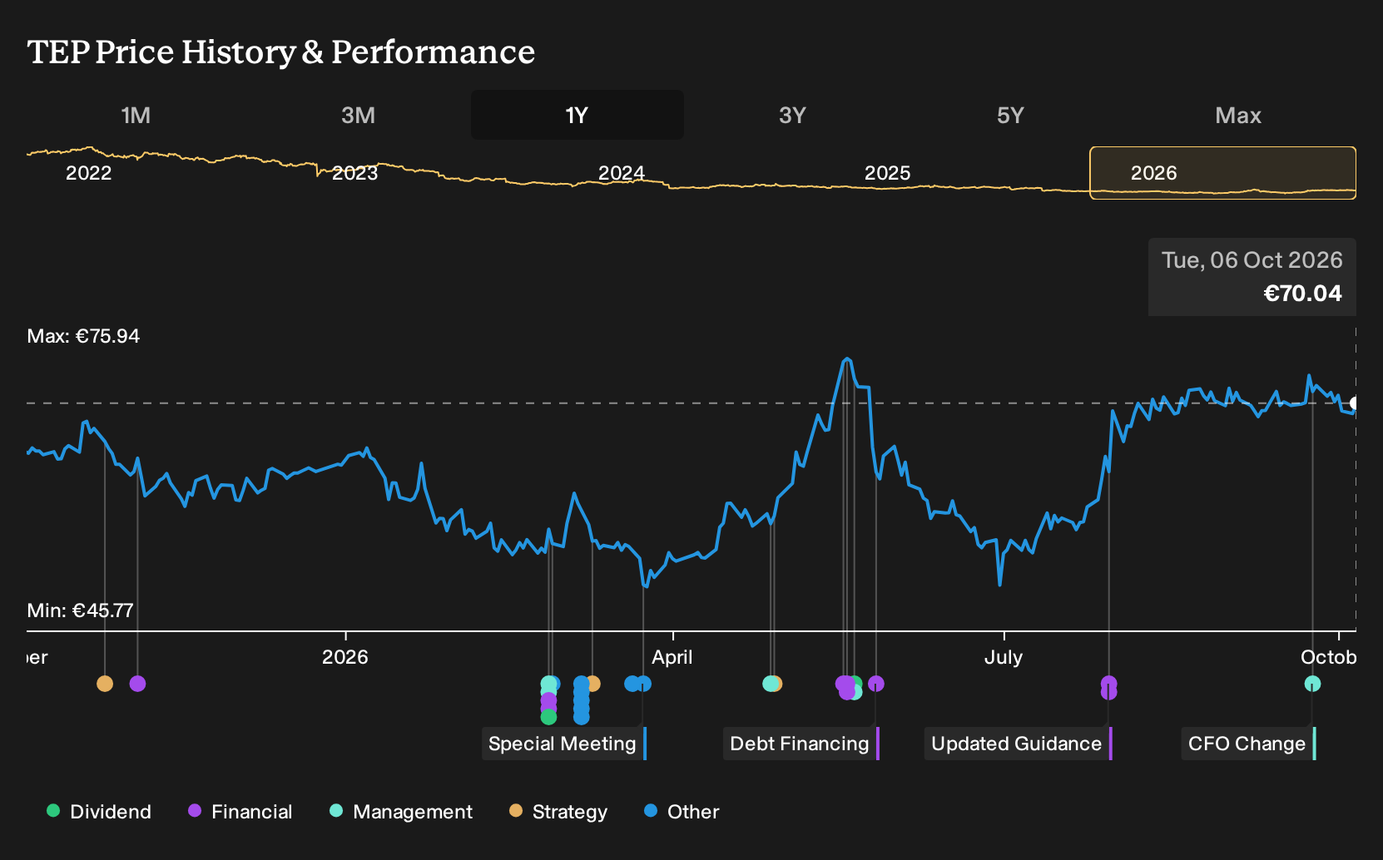
Task: Click the Max: €75.94 label
Action: [83, 336]
